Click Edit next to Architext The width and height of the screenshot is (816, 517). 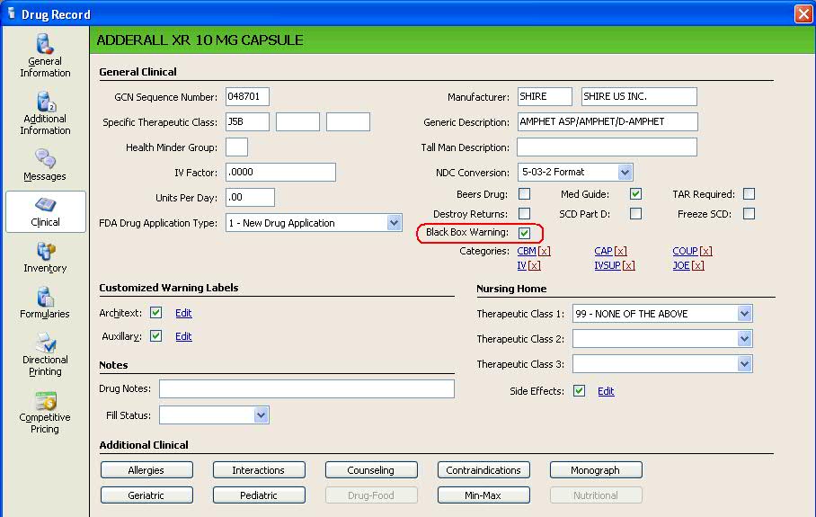tap(183, 313)
